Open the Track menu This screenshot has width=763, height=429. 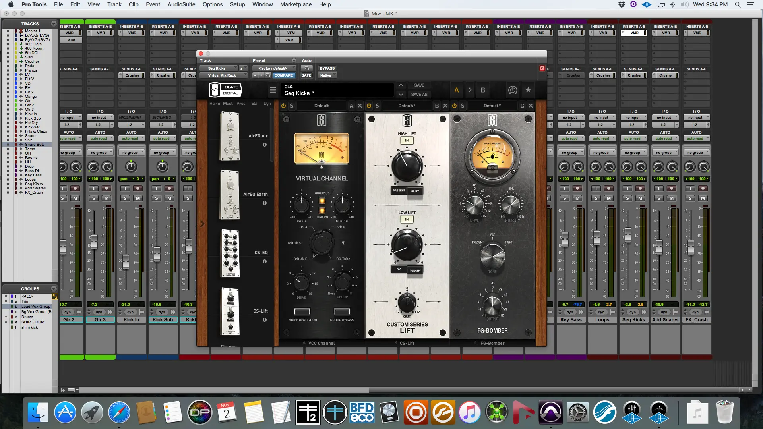(114, 4)
